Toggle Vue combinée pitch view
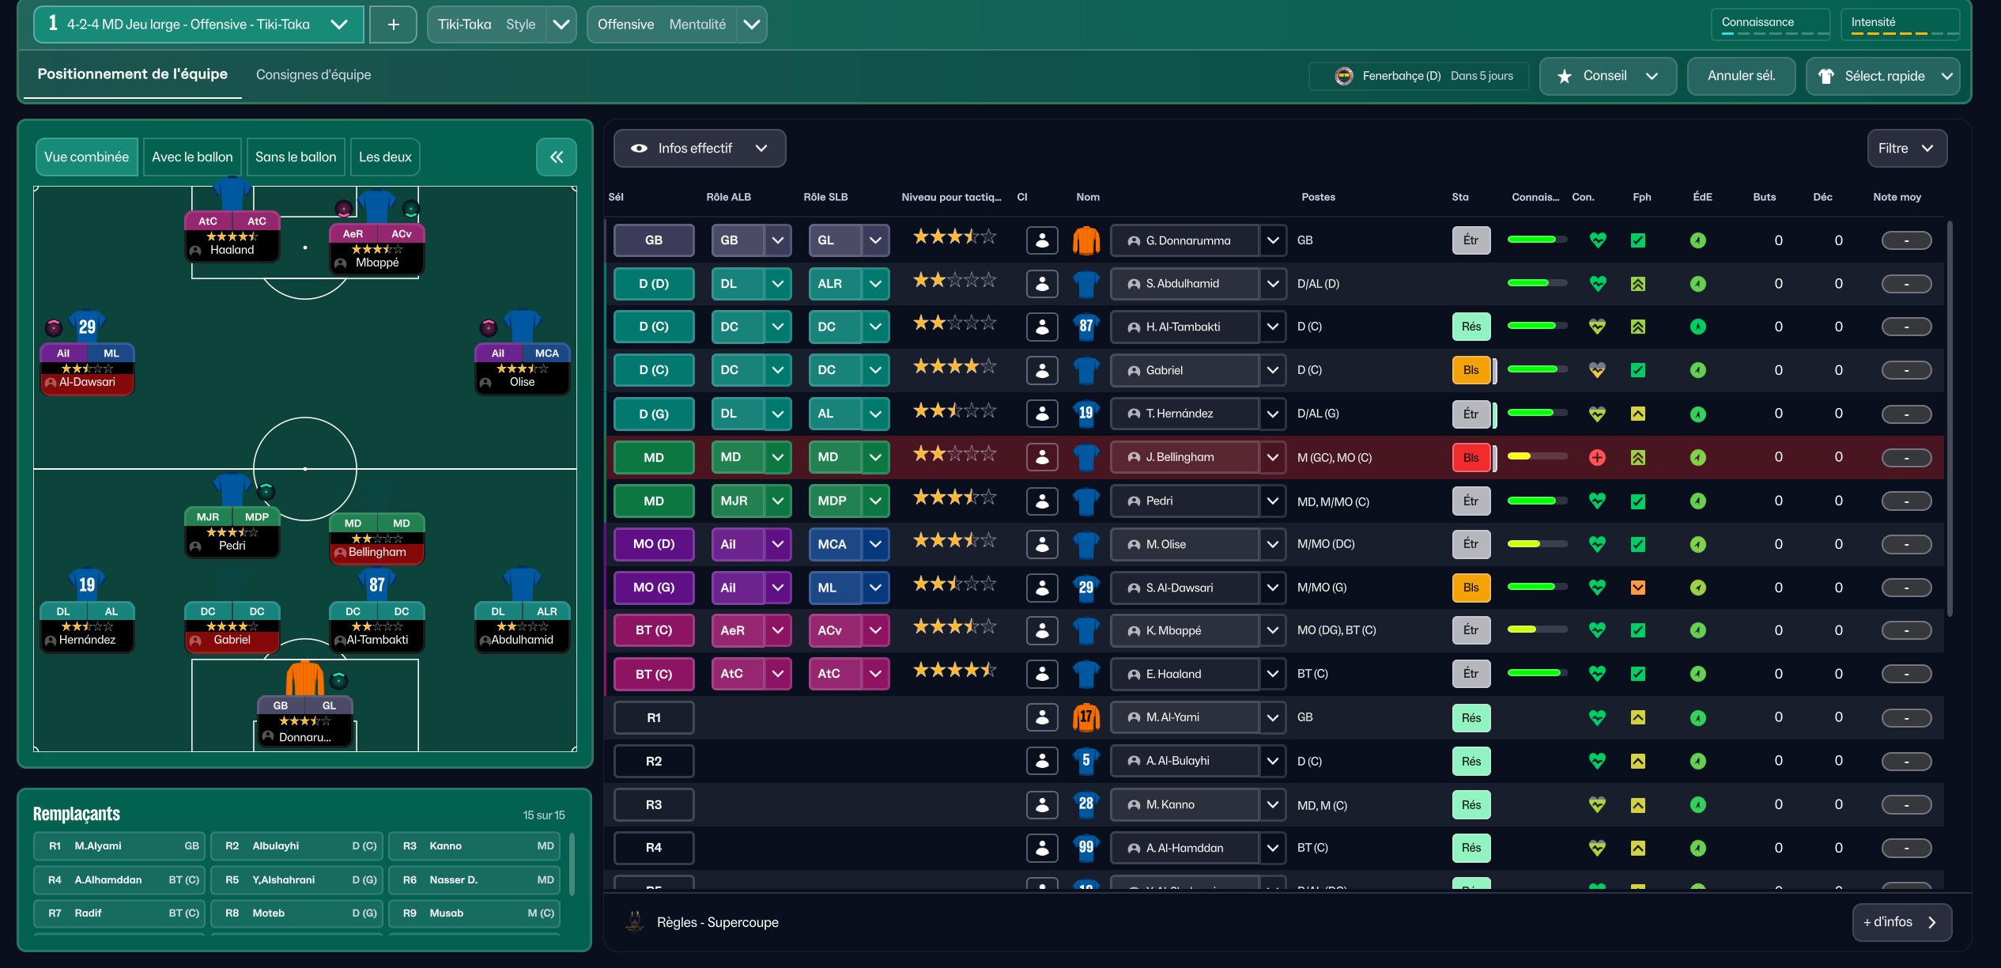The width and height of the screenshot is (2001, 968). (87, 157)
